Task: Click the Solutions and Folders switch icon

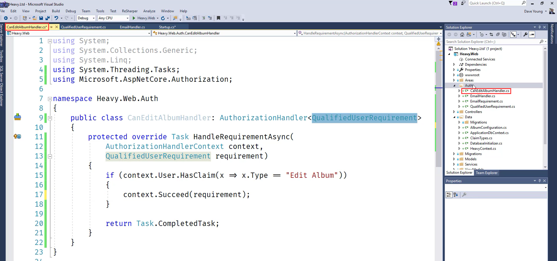Action: click(469, 34)
